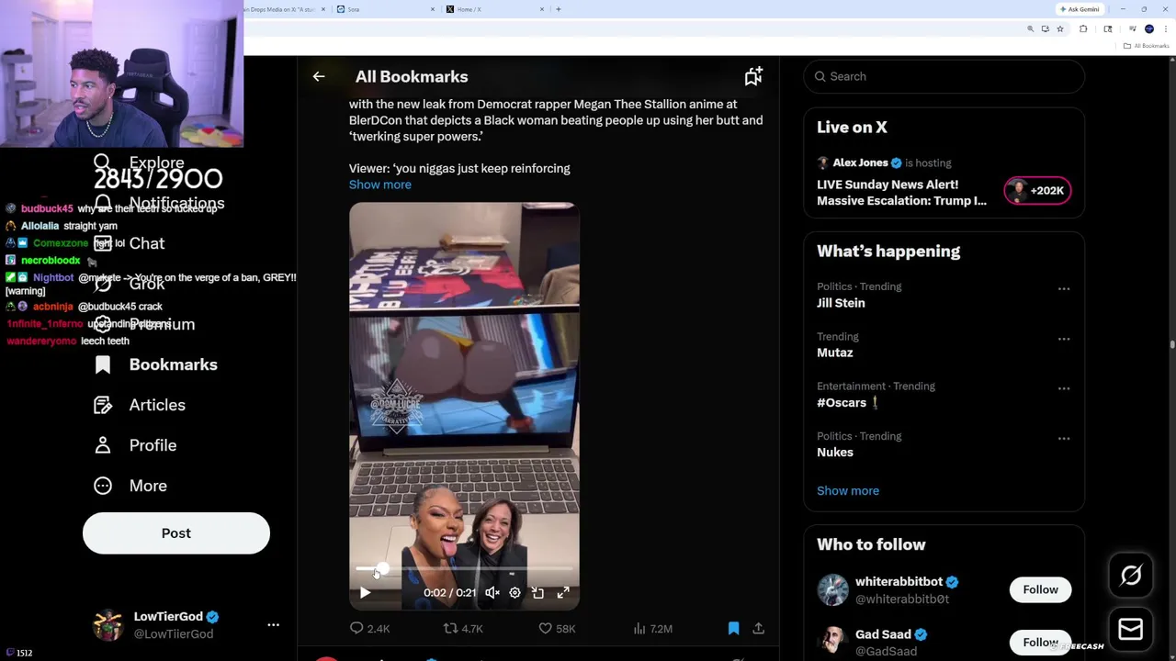
Task: Bookmark this page with the star icon
Action: [1060, 29]
